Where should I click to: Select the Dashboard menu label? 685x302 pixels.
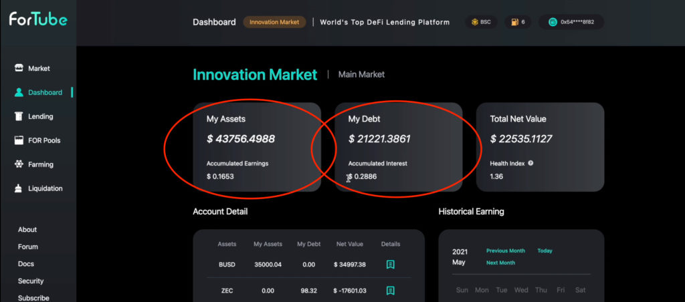coord(45,92)
